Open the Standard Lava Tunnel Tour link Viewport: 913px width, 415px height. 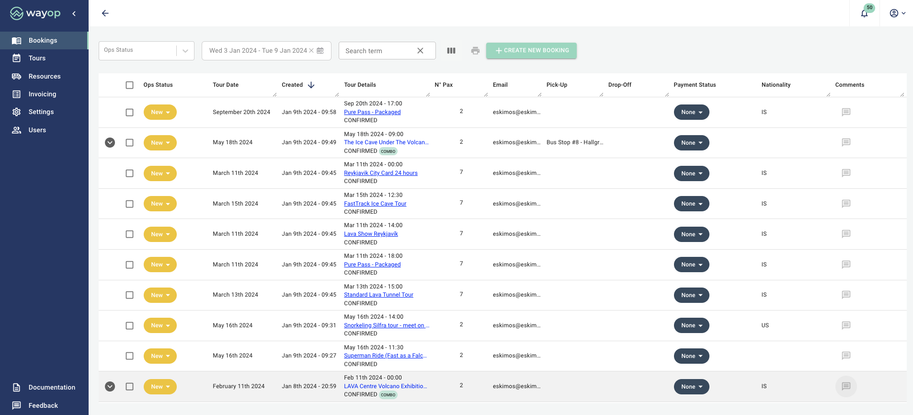pyautogui.click(x=378, y=295)
